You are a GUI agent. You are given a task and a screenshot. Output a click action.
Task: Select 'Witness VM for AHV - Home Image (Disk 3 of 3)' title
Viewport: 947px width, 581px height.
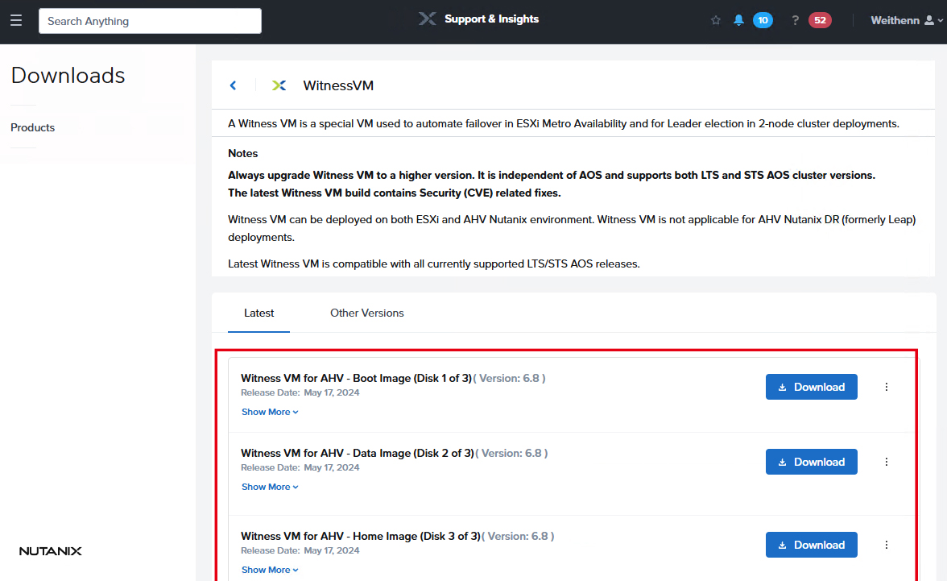coord(361,536)
